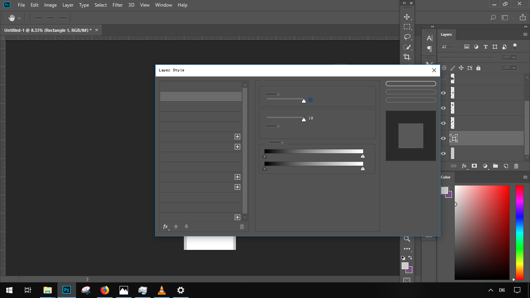Create new fill or adjustment layer icon
The width and height of the screenshot is (530, 298).
(485, 166)
